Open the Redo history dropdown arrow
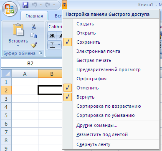This screenshot has height=151, width=162. click(x=54, y=5)
